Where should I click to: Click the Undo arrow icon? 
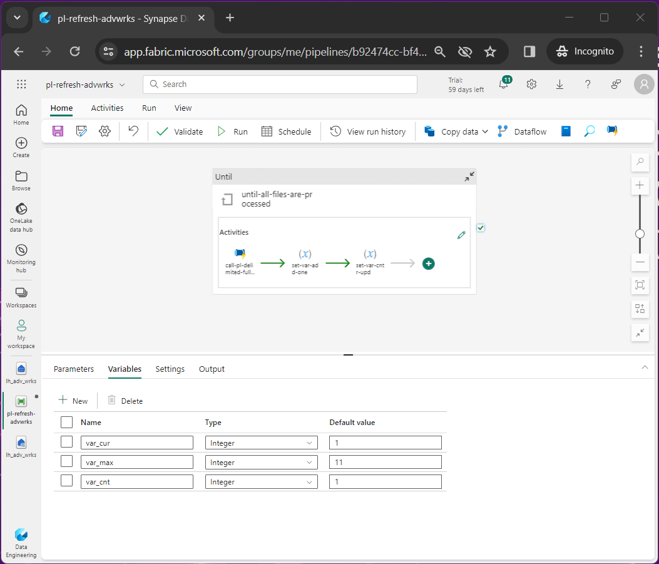(x=133, y=131)
